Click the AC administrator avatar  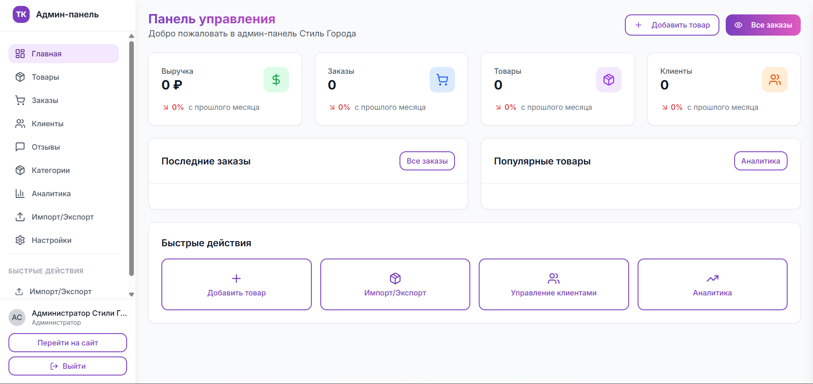17,317
